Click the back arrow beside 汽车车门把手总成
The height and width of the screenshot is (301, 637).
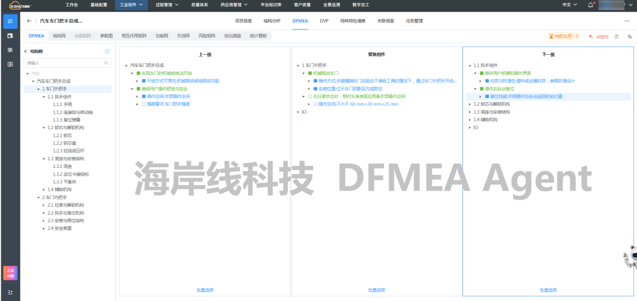(x=29, y=21)
